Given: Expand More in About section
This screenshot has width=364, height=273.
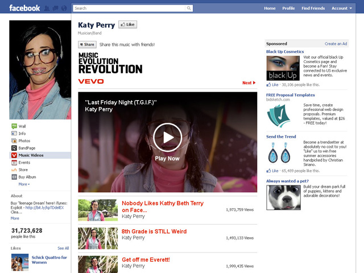Looking at the screenshot, I should 15,218.
